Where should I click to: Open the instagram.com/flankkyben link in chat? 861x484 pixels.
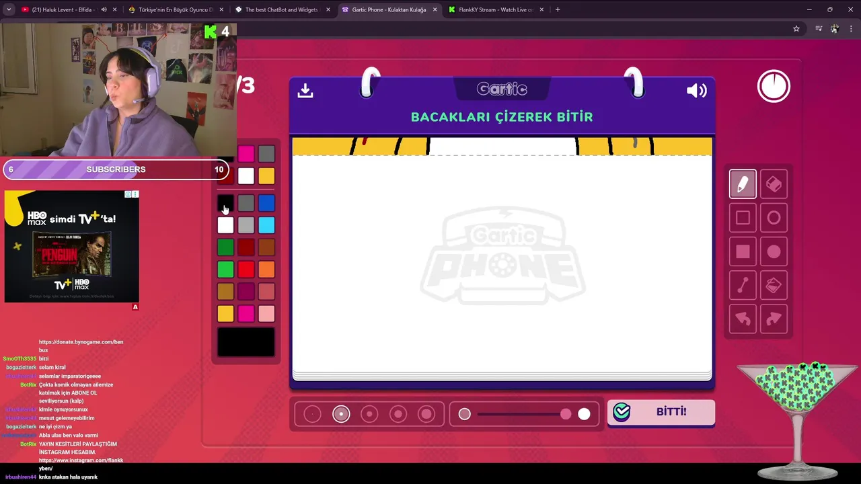pos(81,464)
